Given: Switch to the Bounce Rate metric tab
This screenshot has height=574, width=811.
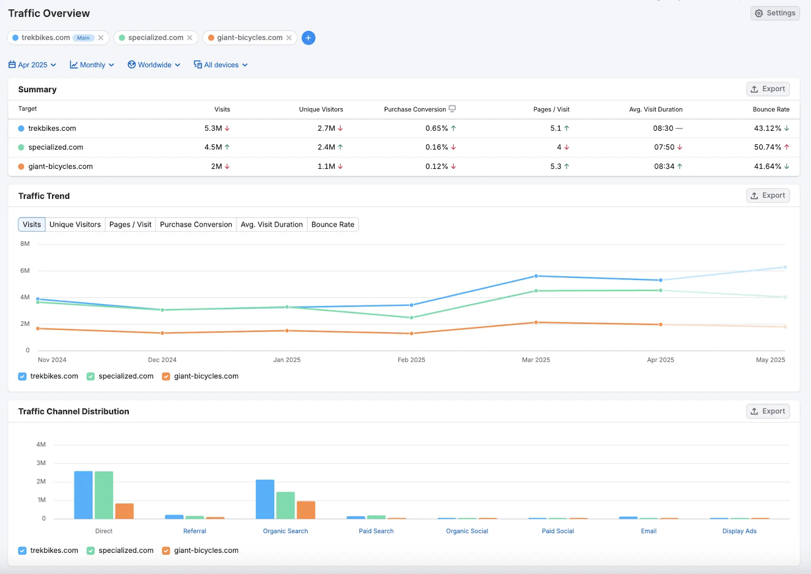Looking at the screenshot, I should 333,224.
